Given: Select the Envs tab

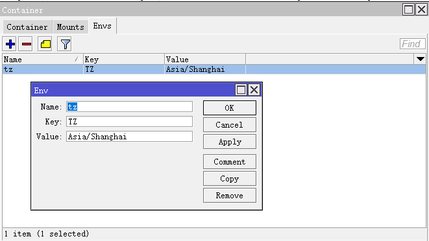Looking at the screenshot, I should point(103,26).
